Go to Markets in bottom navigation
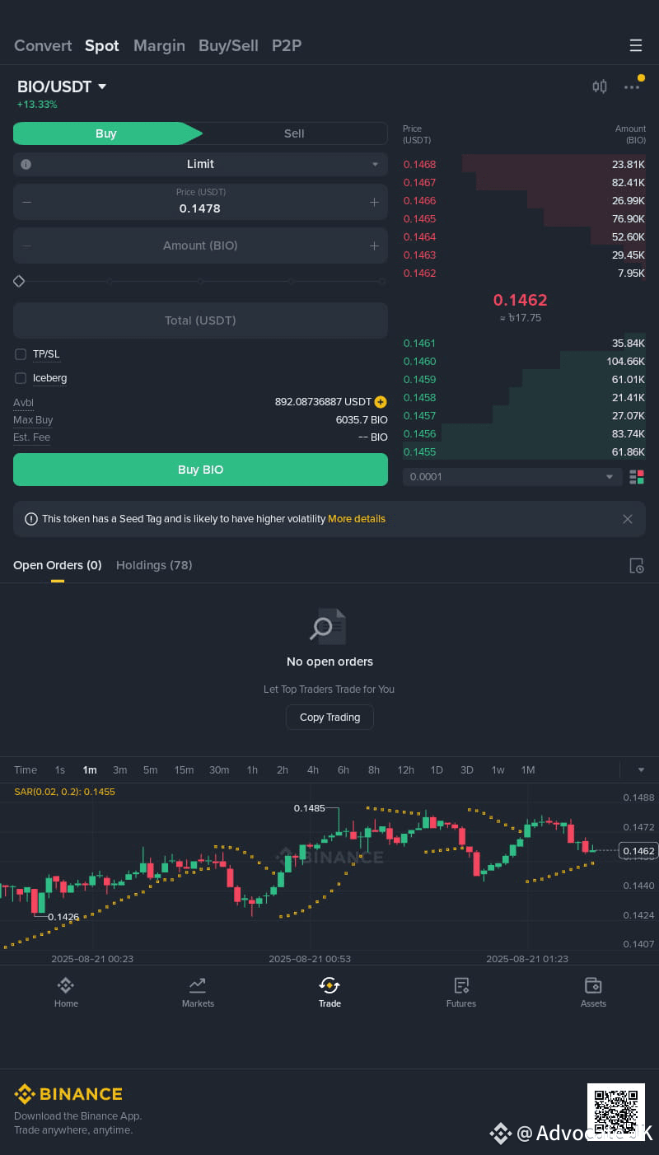The height and width of the screenshot is (1155, 659). (198, 992)
